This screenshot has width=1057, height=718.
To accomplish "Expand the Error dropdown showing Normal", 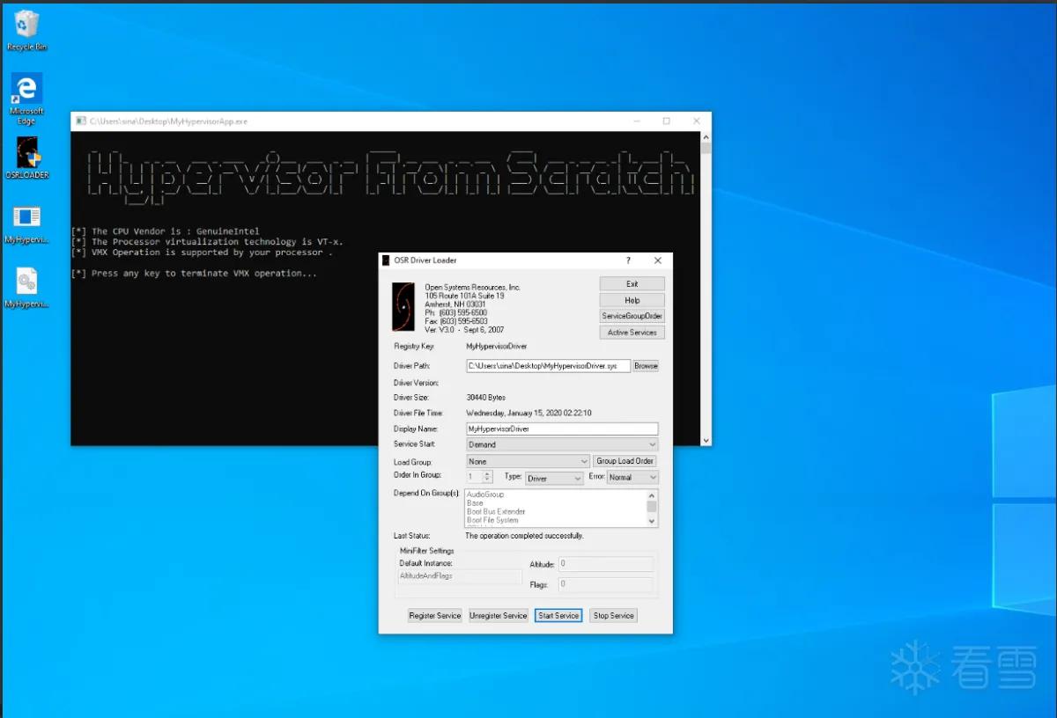I will click(x=632, y=477).
